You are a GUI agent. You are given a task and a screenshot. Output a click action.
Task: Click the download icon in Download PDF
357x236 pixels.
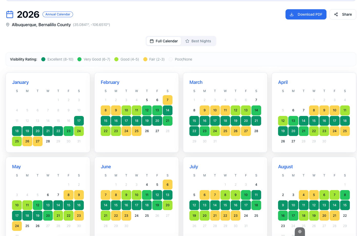(292, 14)
